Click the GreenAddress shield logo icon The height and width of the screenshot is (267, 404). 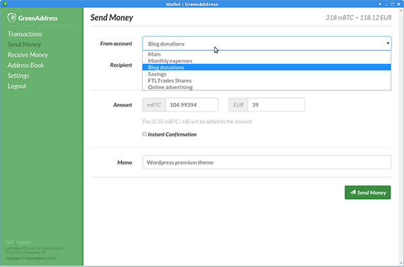11,17
